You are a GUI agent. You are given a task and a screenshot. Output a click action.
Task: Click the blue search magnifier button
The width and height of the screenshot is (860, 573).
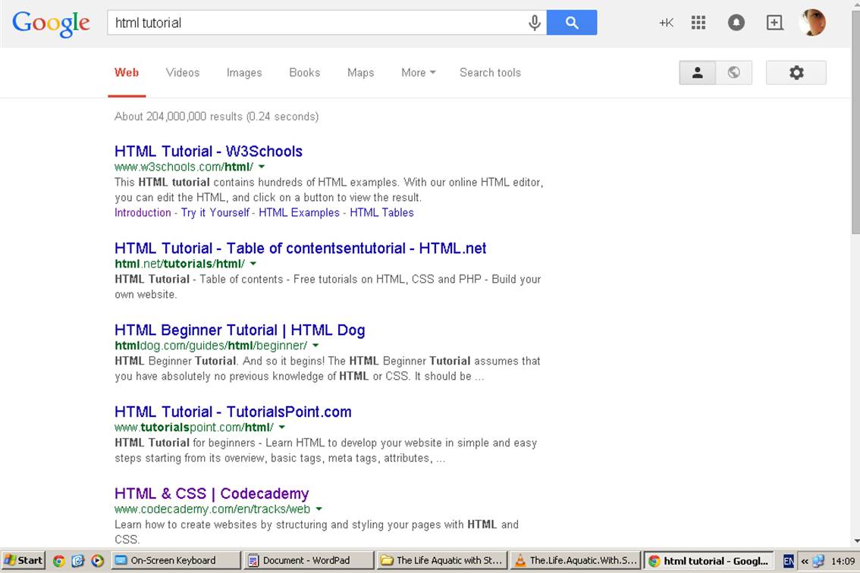pos(572,23)
